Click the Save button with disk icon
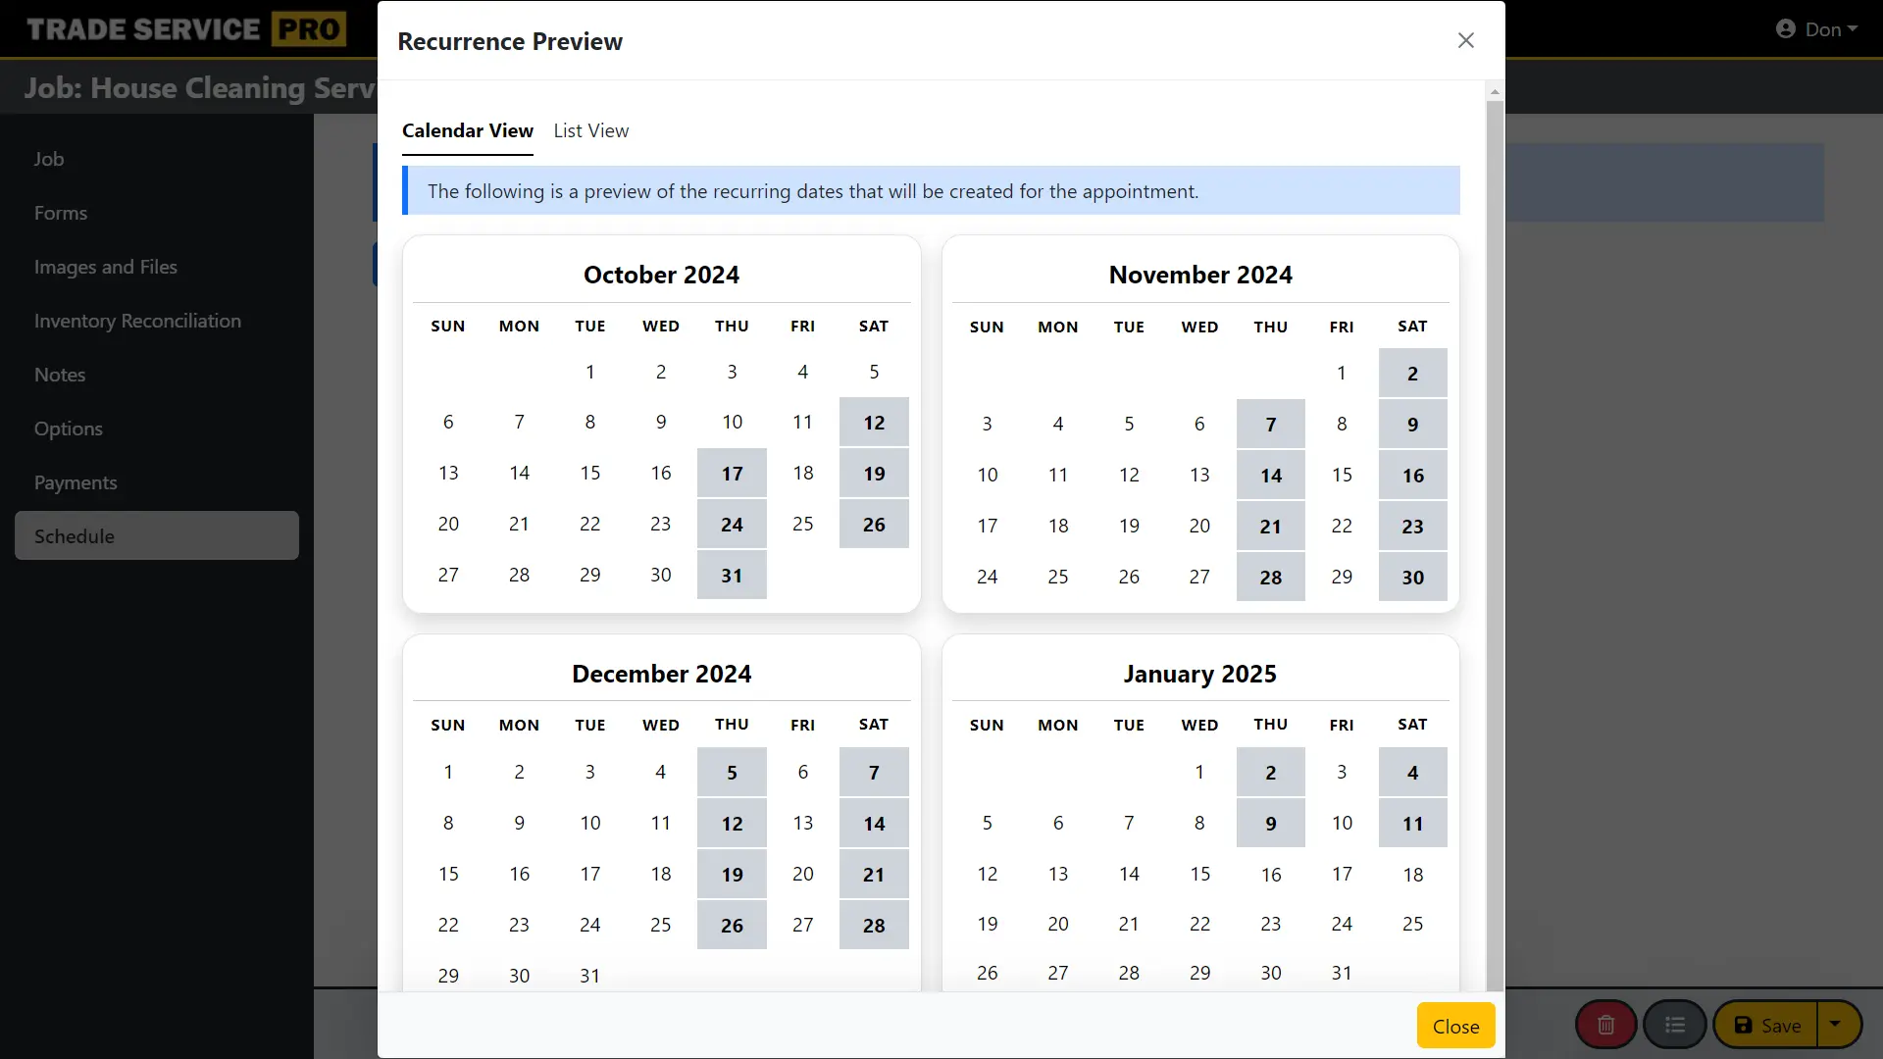 pos(1766,1025)
